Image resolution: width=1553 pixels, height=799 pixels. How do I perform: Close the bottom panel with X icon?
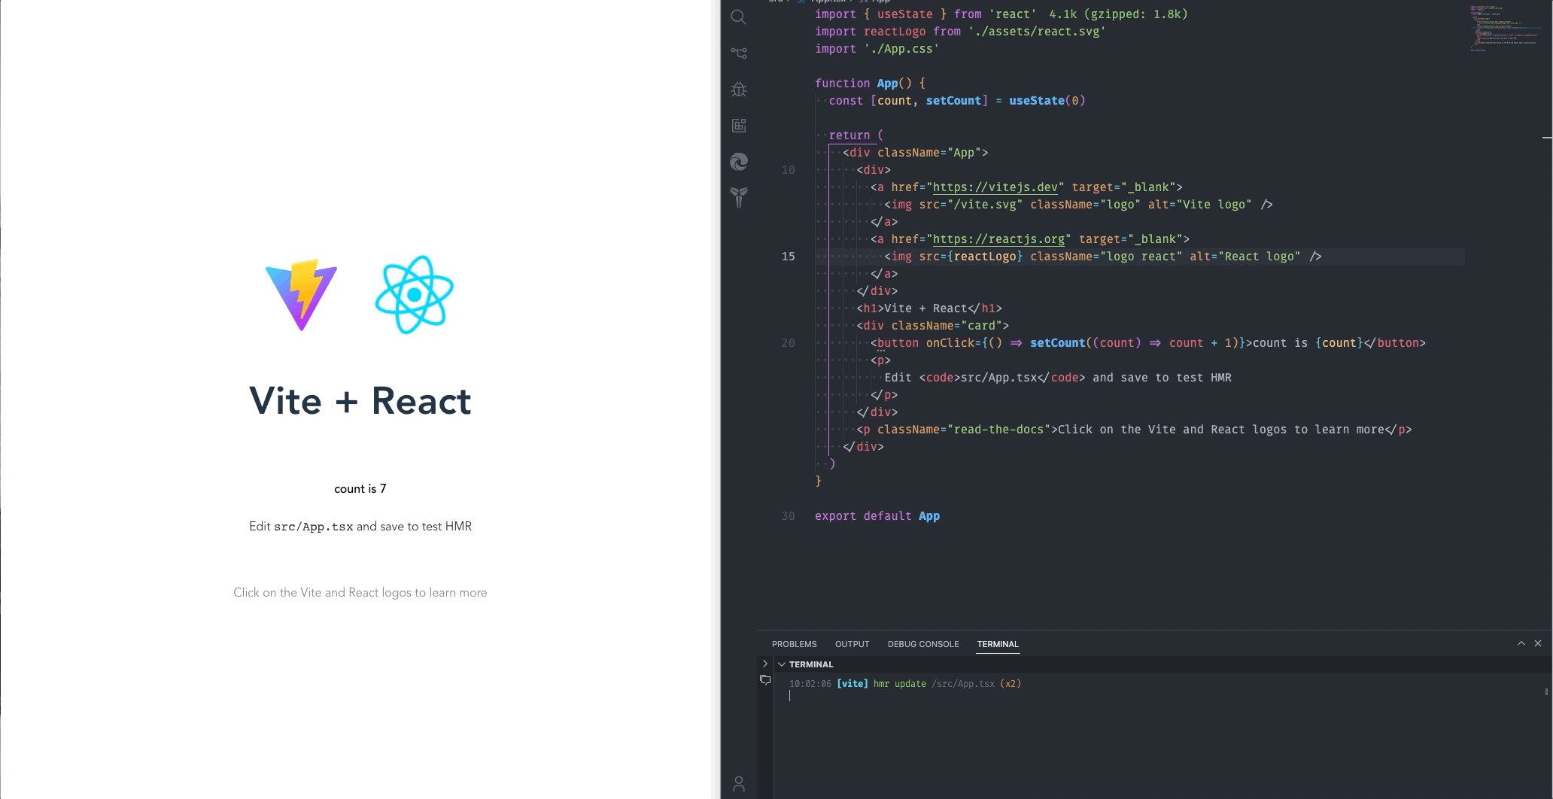coord(1538,643)
